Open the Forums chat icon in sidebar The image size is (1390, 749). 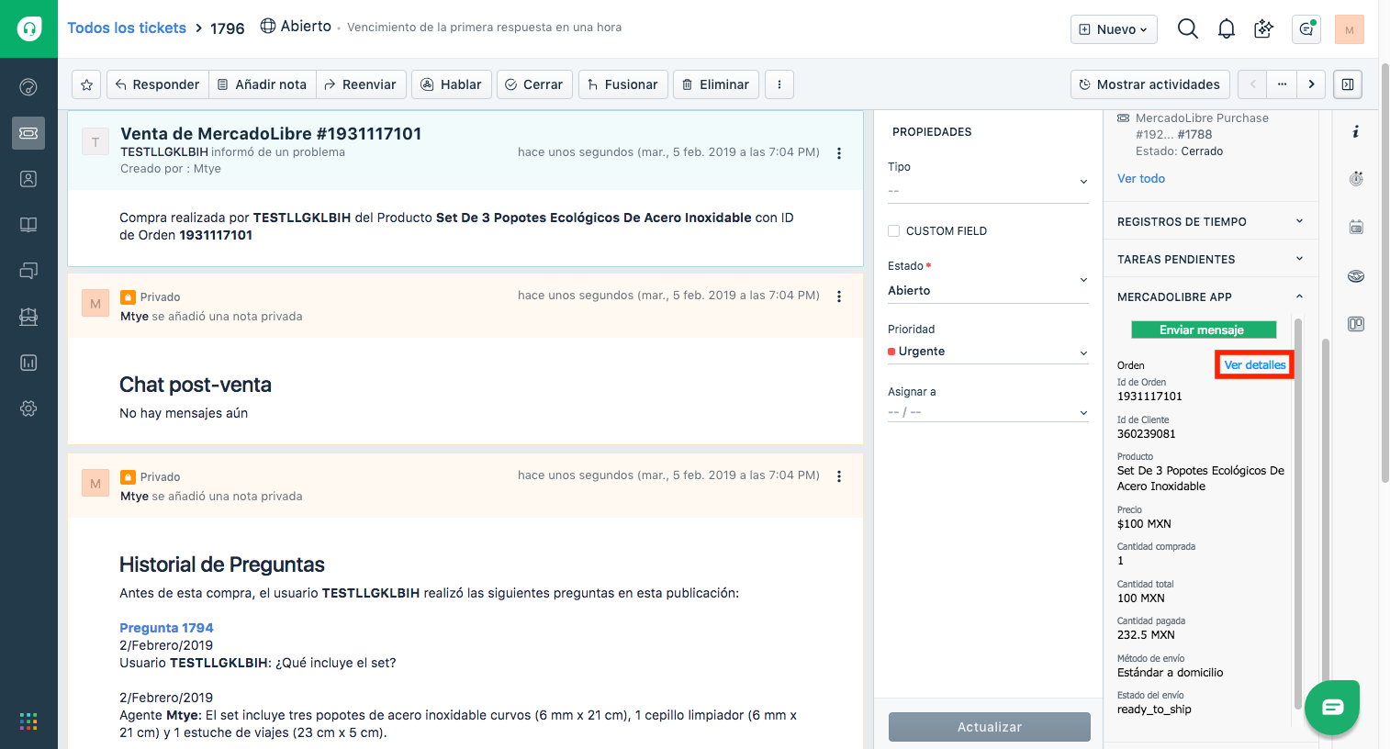pos(28,271)
